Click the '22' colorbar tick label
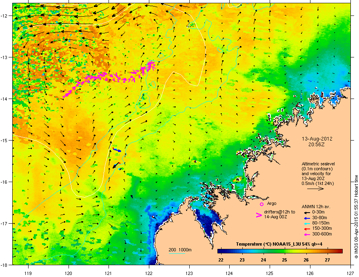 point(221,260)
